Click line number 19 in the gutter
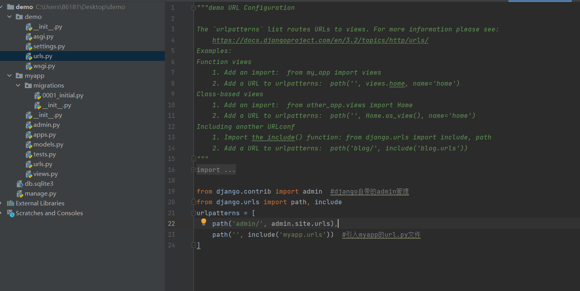580x291 pixels. (171, 191)
